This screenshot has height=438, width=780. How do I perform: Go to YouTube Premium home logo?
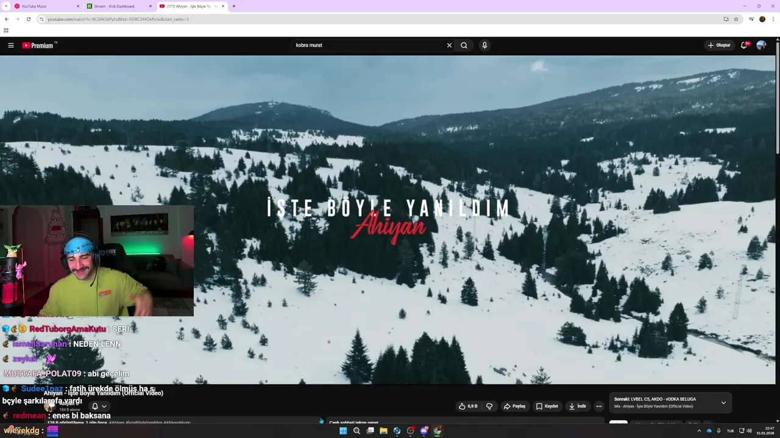coord(39,45)
